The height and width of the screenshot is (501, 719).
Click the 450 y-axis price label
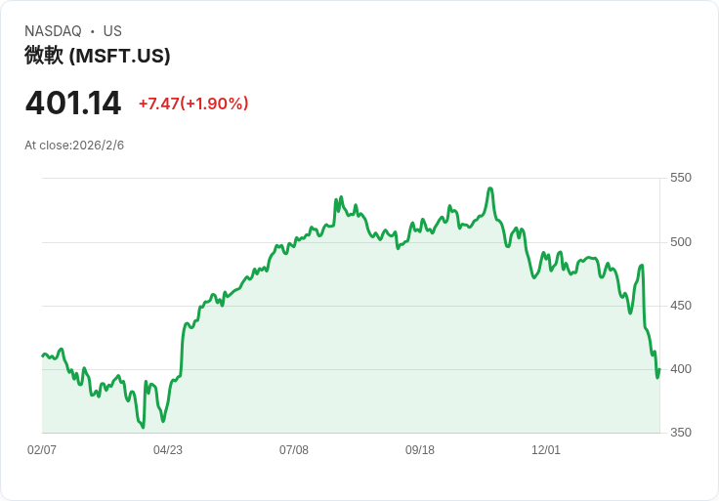(x=681, y=306)
